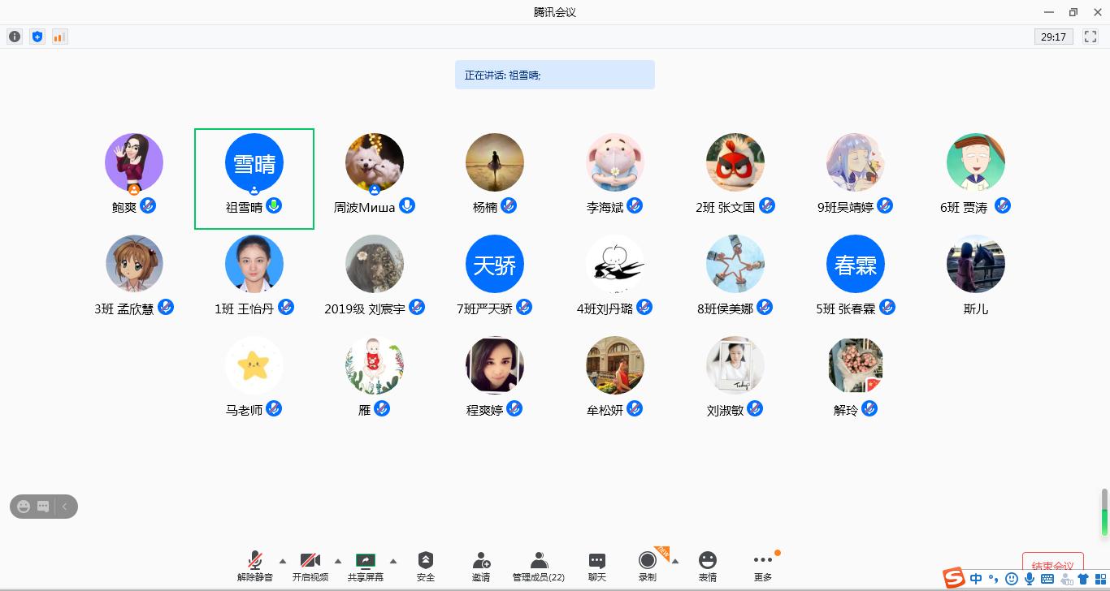
Task: Click muted mic icon next to 解玲
Action: [869, 409]
